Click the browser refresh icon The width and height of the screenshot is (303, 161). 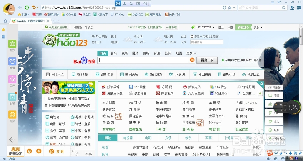click(27, 8)
